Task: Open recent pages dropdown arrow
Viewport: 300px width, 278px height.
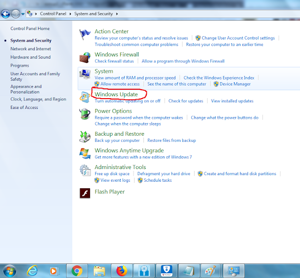Action: pos(23,14)
